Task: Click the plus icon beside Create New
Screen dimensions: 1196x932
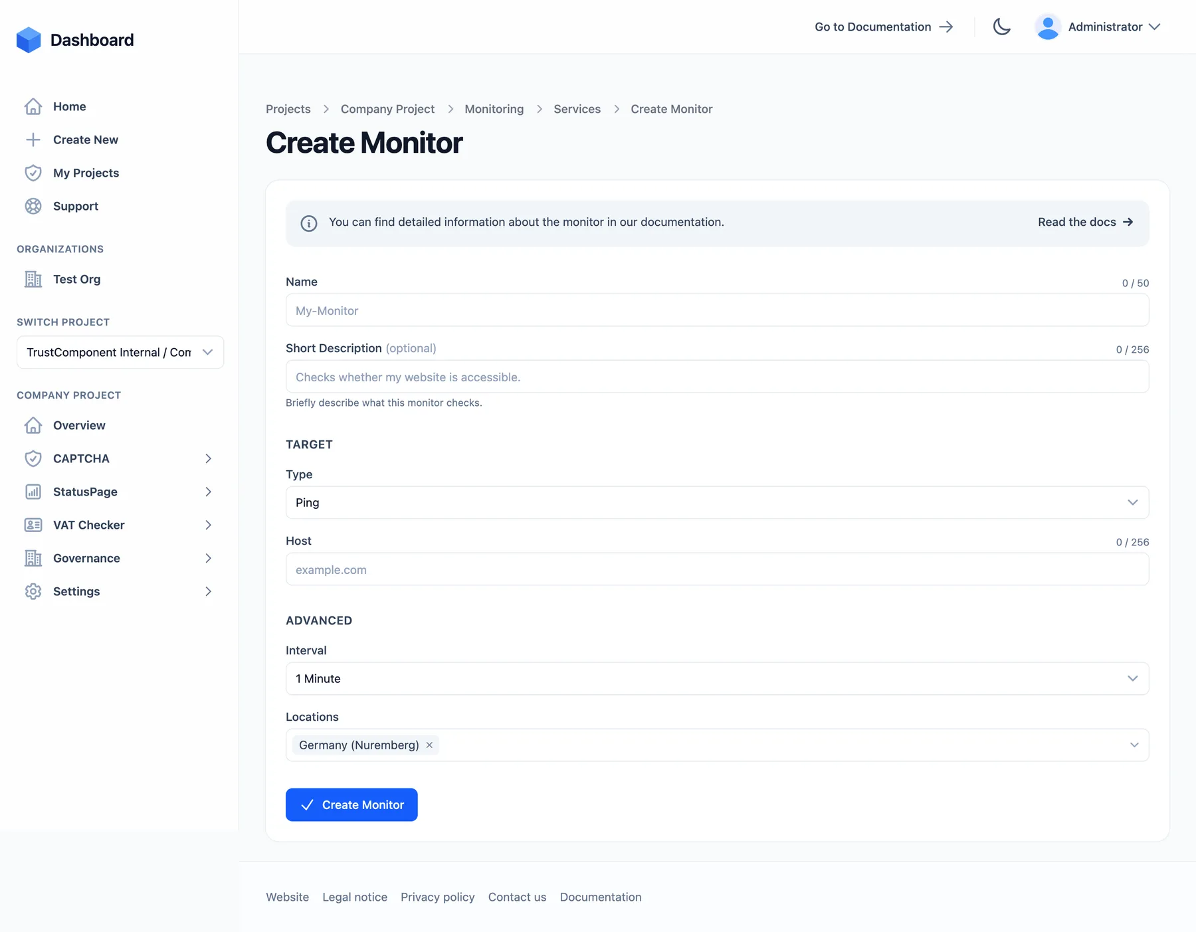Action: [x=33, y=140]
